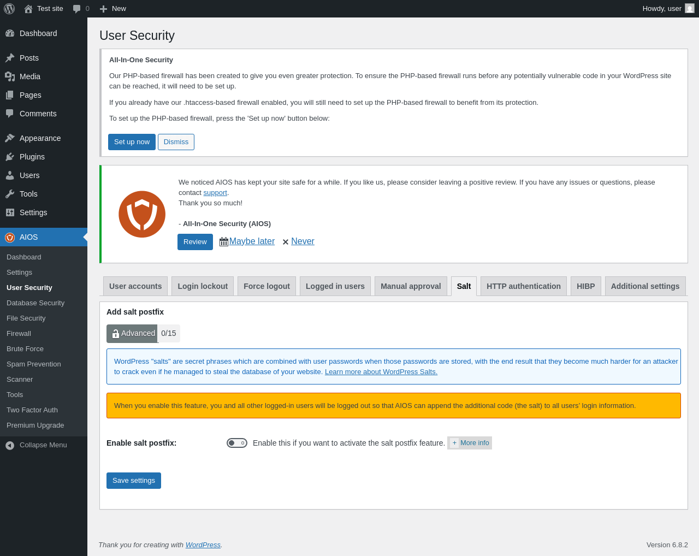Image resolution: width=699 pixels, height=556 pixels.
Task: Open AIOS Dashboard submenu item
Action: click(44, 257)
